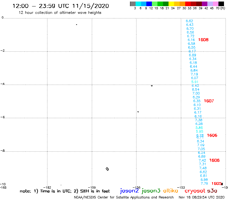Viewport: 228px width, 200px height.
Task: Select the red 33 ft legend swatch
Action: tap(188, 4)
